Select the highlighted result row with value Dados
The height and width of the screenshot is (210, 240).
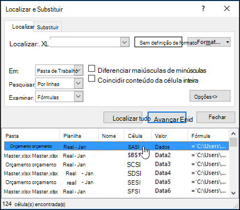[116, 147]
